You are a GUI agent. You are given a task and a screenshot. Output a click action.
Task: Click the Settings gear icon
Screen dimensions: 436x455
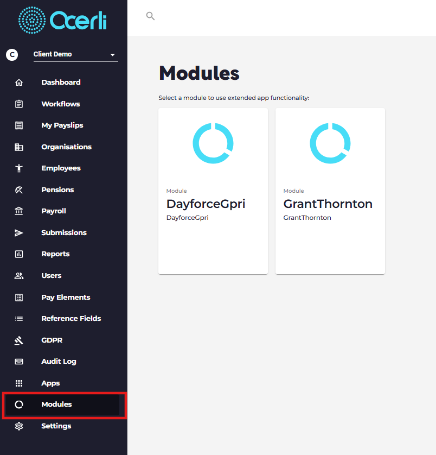19,426
